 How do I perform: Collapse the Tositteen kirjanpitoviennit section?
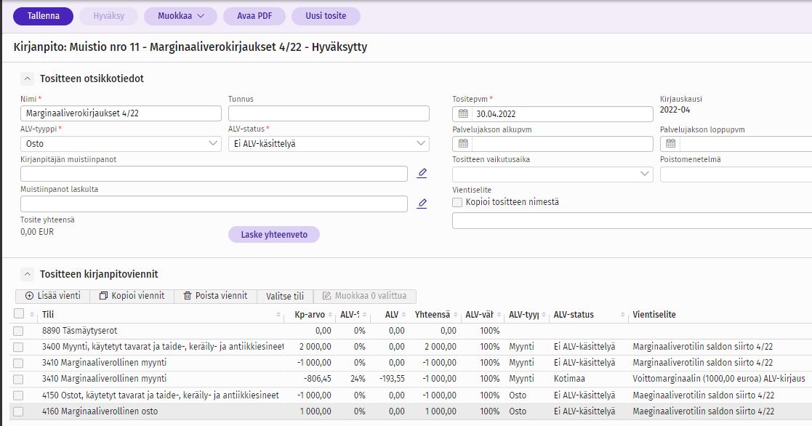28,274
